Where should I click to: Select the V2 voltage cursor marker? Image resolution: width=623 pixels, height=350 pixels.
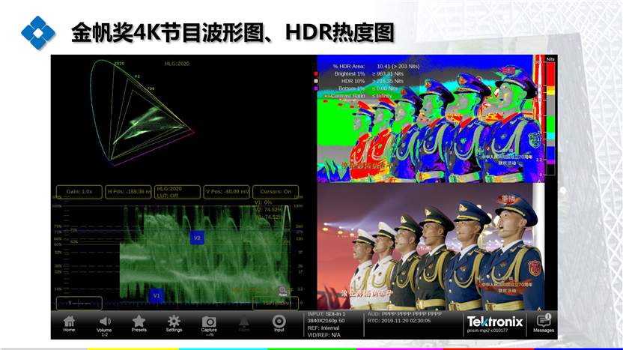[197, 238]
